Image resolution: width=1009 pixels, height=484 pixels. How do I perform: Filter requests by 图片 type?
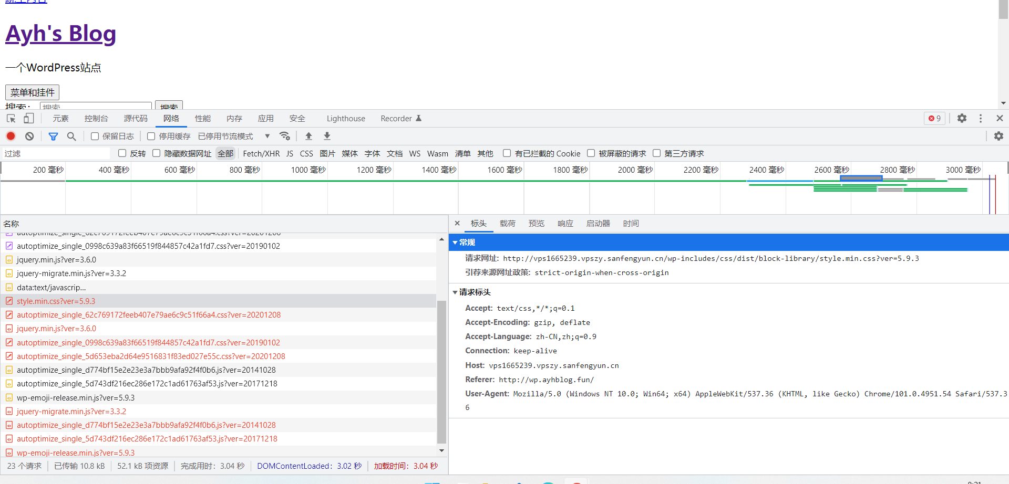click(327, 154)
